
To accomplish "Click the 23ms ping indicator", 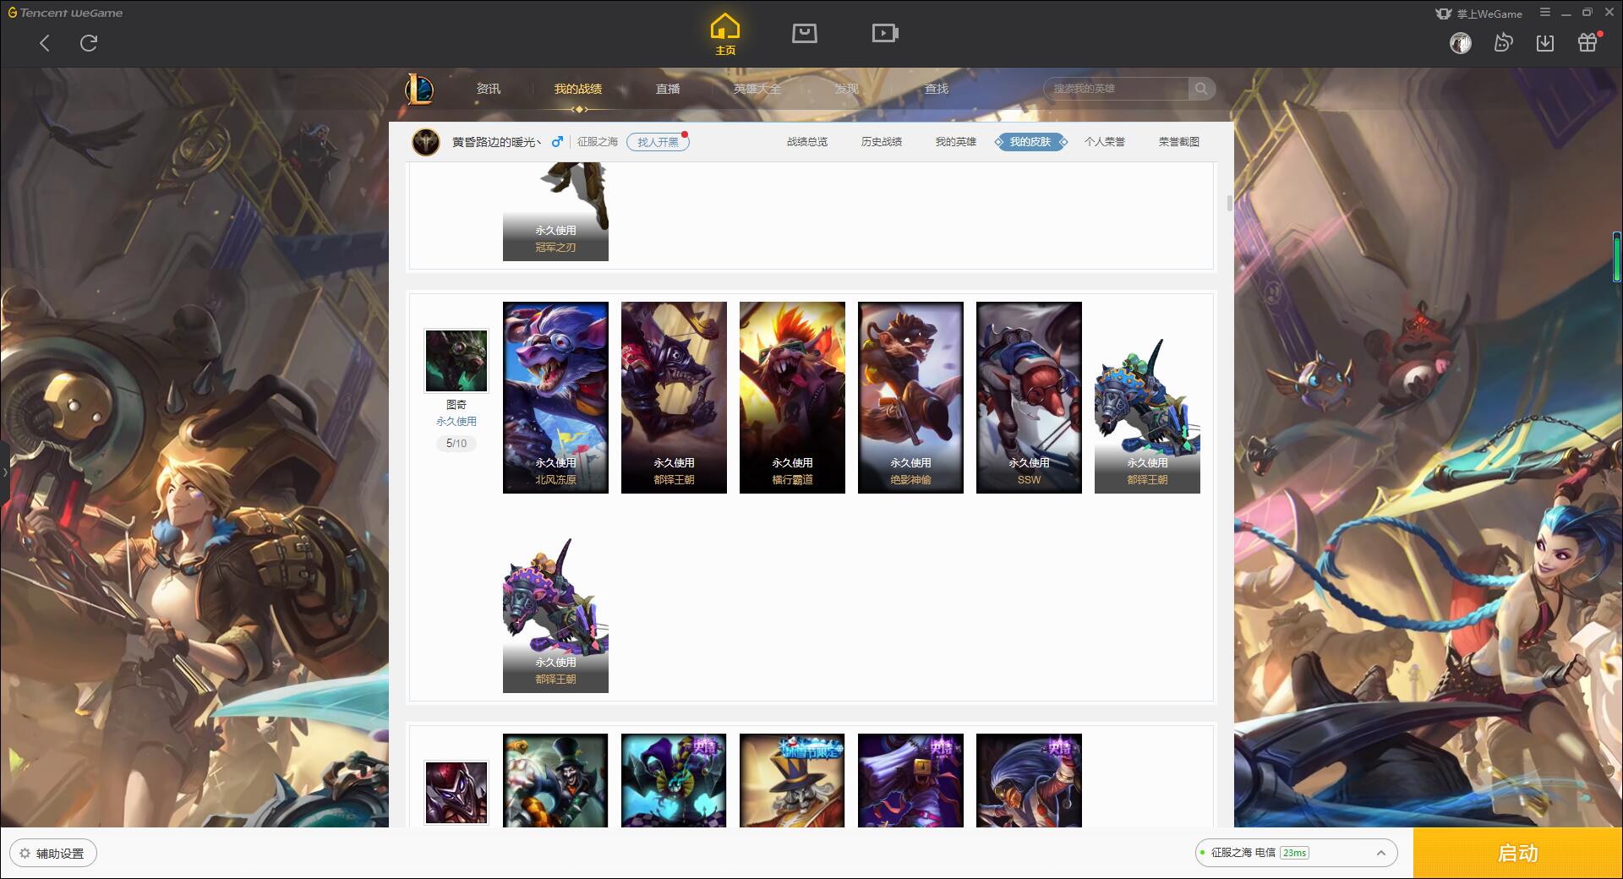I will click(x=1294, y=853).
